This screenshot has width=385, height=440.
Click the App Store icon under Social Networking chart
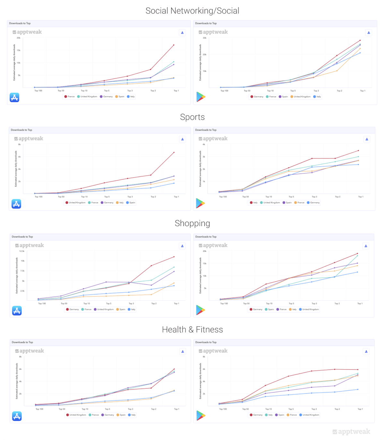coord(14,97)
